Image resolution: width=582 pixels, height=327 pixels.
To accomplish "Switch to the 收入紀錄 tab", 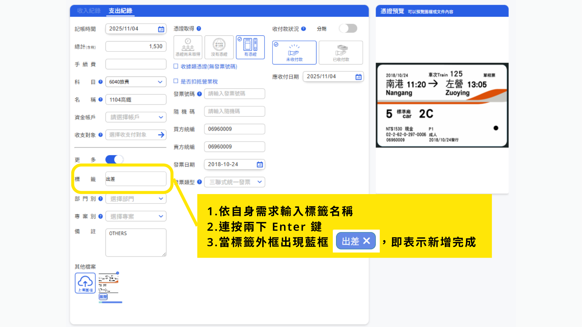I will click(89, 11).
